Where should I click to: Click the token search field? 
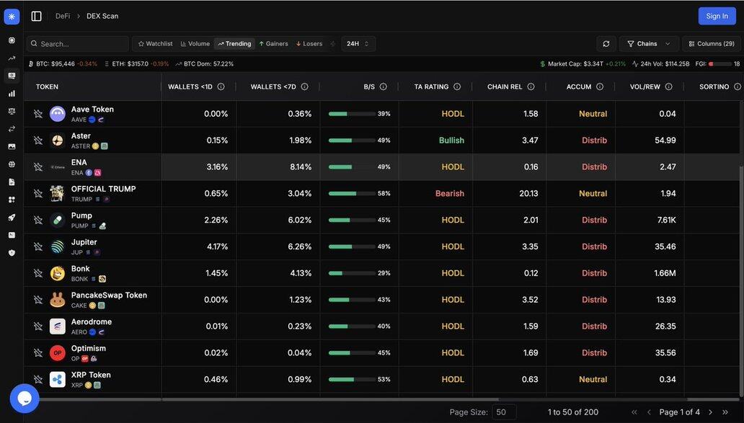tap(78, 44)
